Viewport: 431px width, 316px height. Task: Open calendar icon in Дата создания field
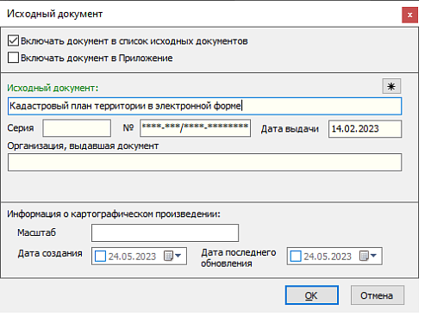click(x=168, y=256)
